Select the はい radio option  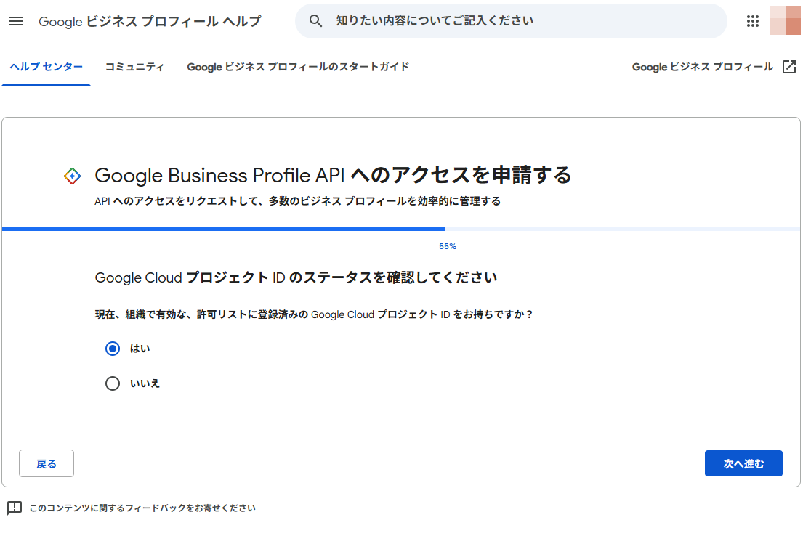112,349
